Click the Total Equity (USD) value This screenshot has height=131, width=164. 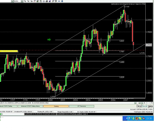coord(143,112)
